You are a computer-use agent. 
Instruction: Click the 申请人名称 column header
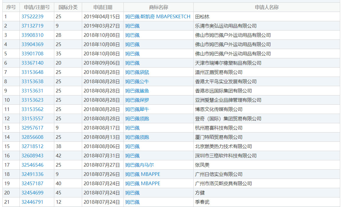[267, 7]
